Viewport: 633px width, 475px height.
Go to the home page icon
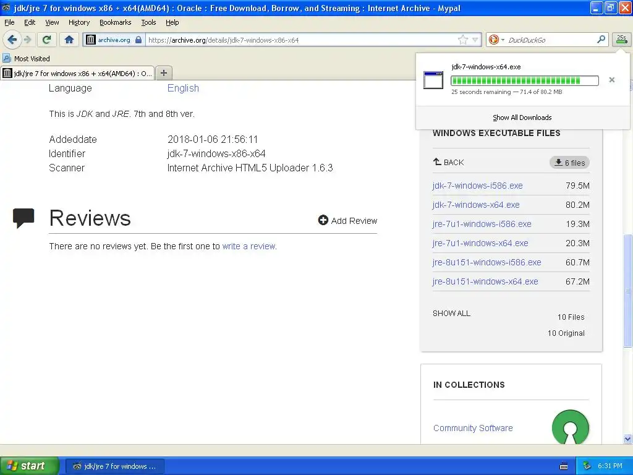(69, 40)
